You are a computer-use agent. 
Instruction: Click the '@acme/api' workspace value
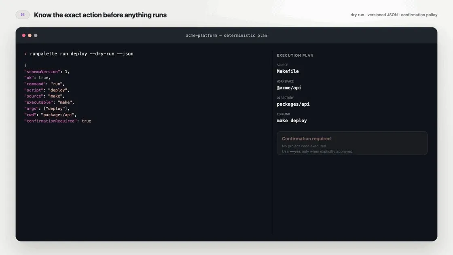pos(289,87)
